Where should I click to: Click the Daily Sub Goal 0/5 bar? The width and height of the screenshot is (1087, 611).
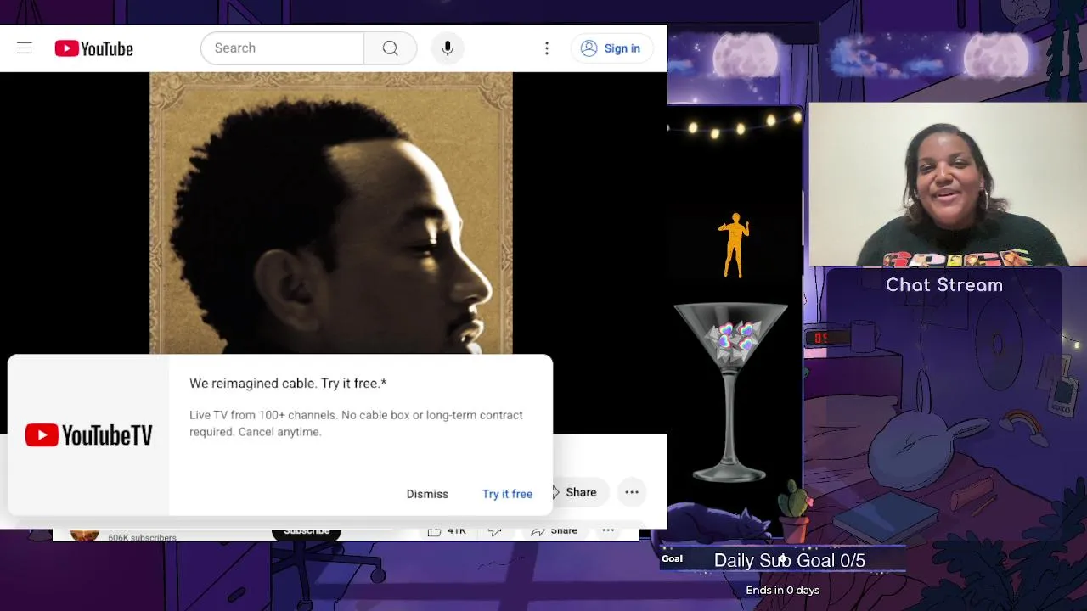tap(782, 560)
